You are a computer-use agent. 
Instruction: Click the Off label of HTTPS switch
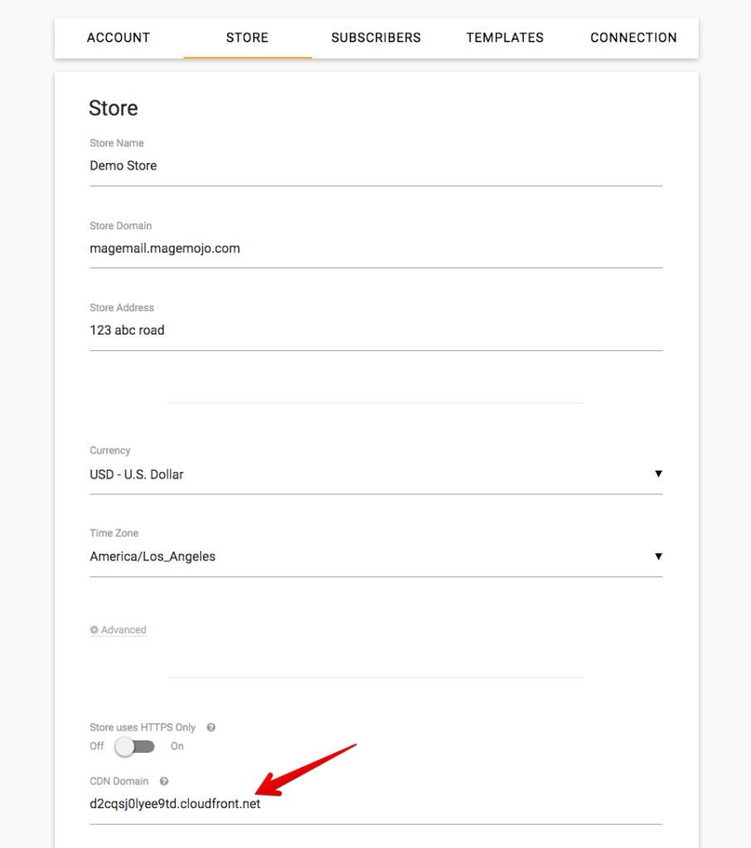pyautogui.click(x=97, y=746)
